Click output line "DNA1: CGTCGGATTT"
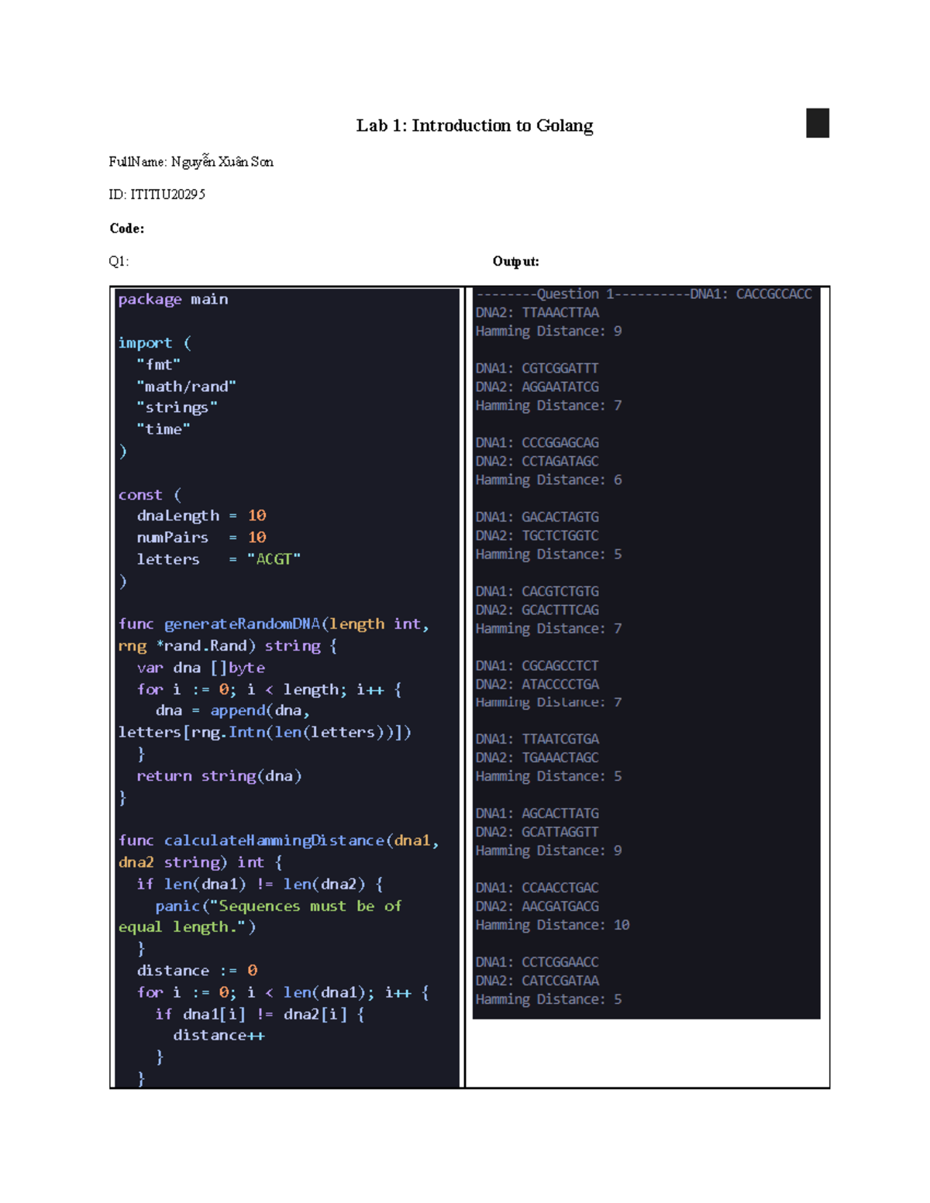930x1203 pixels. (537, 369)
